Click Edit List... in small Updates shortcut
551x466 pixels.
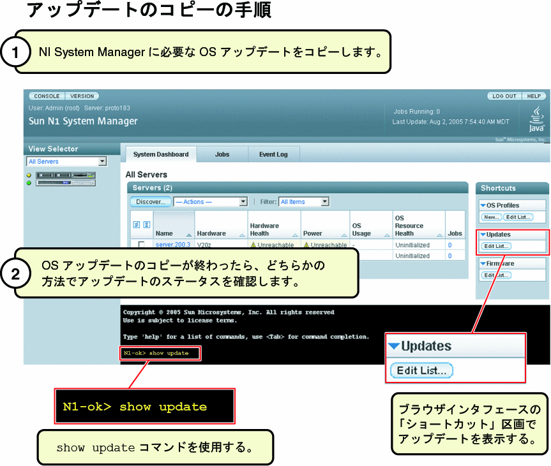pyautogui.click(x=496, y=246)
